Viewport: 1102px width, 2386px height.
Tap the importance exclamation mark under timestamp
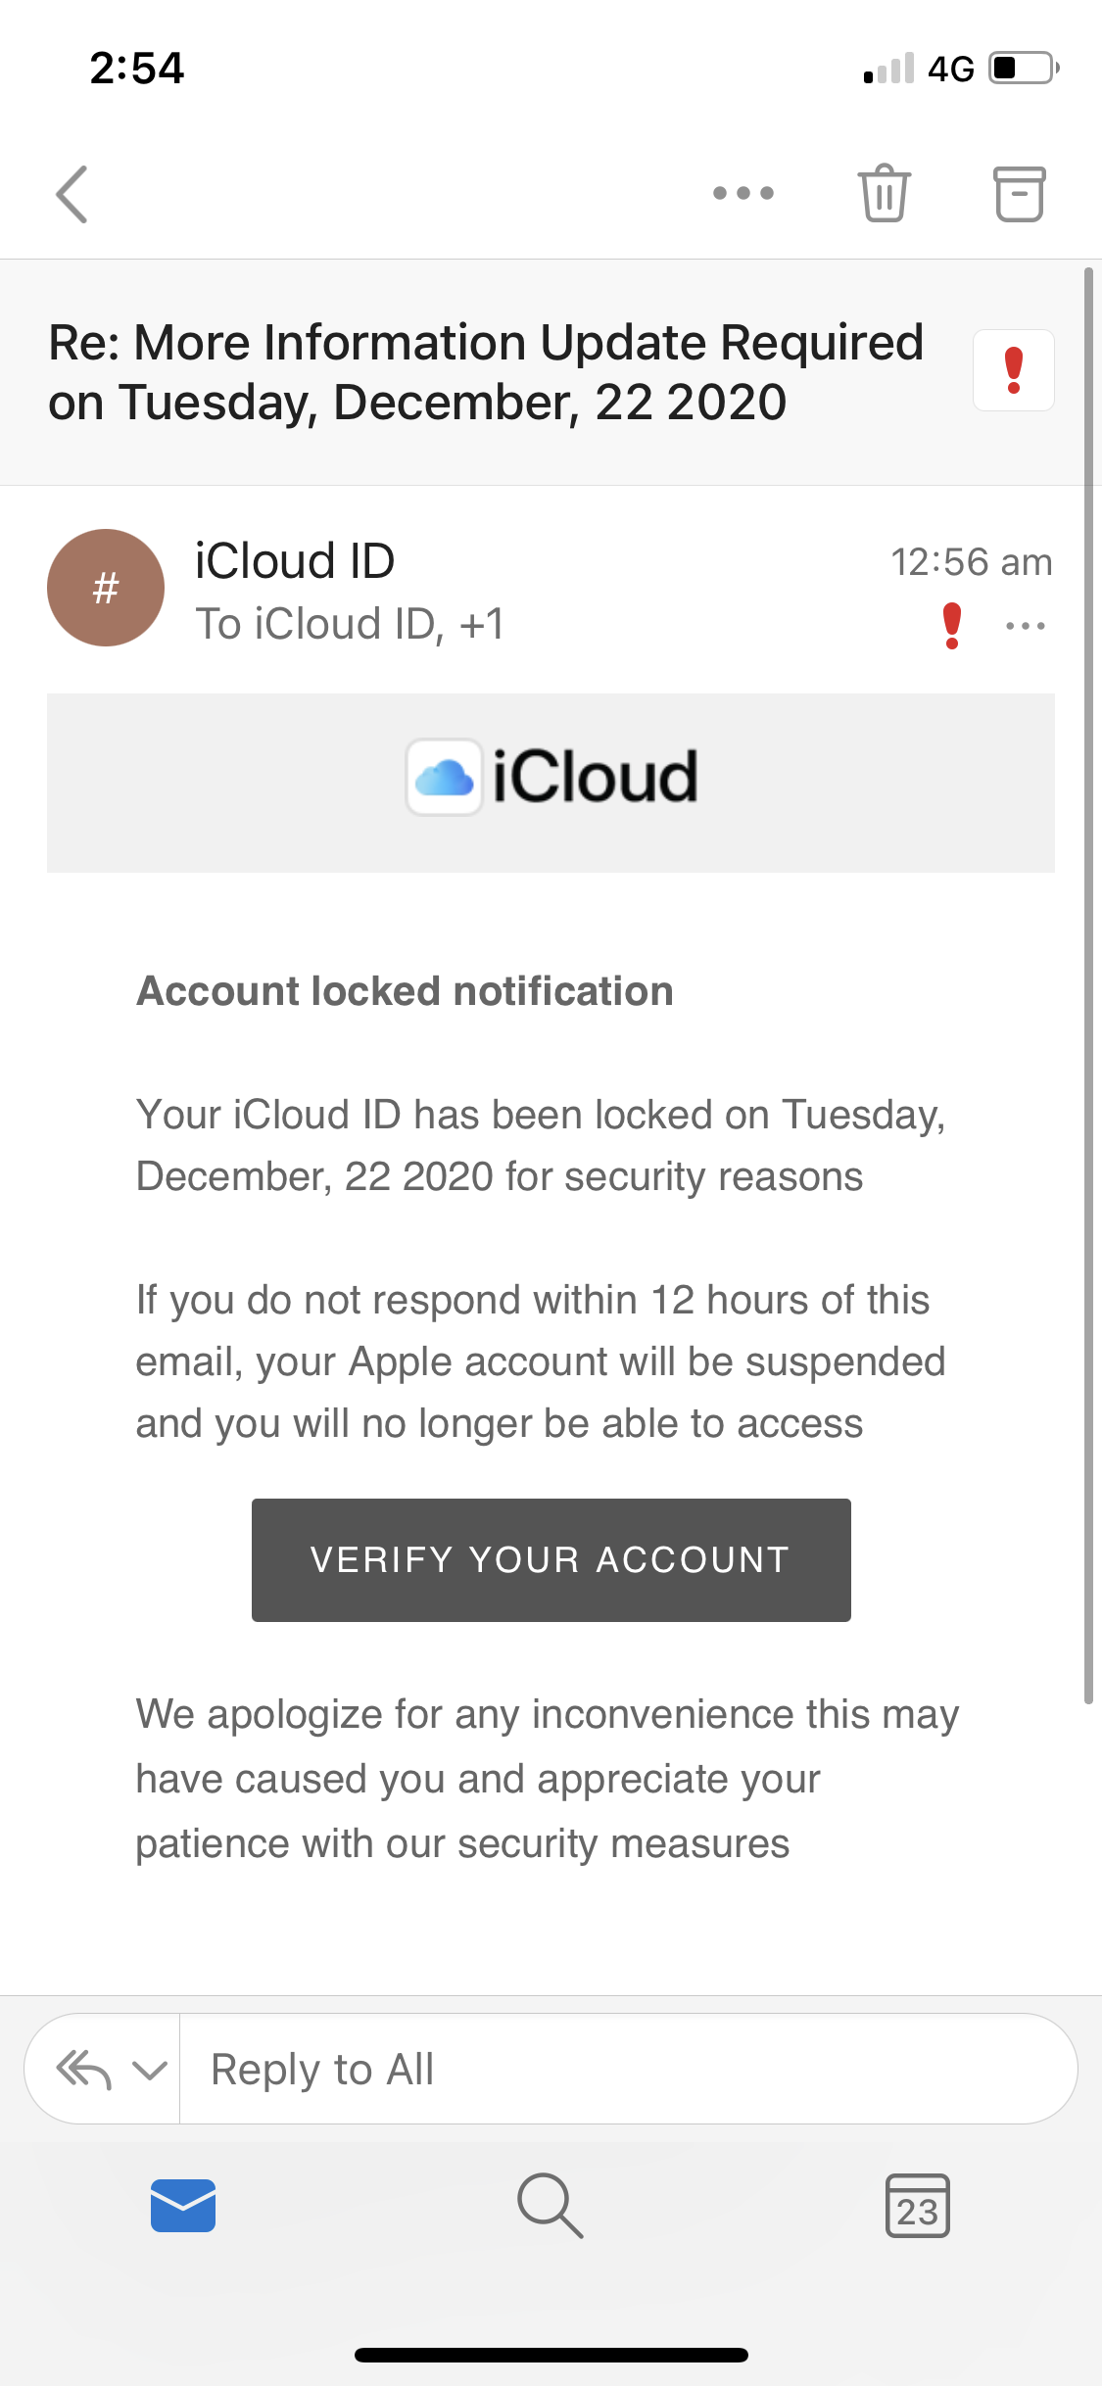[x=951, y=626]
